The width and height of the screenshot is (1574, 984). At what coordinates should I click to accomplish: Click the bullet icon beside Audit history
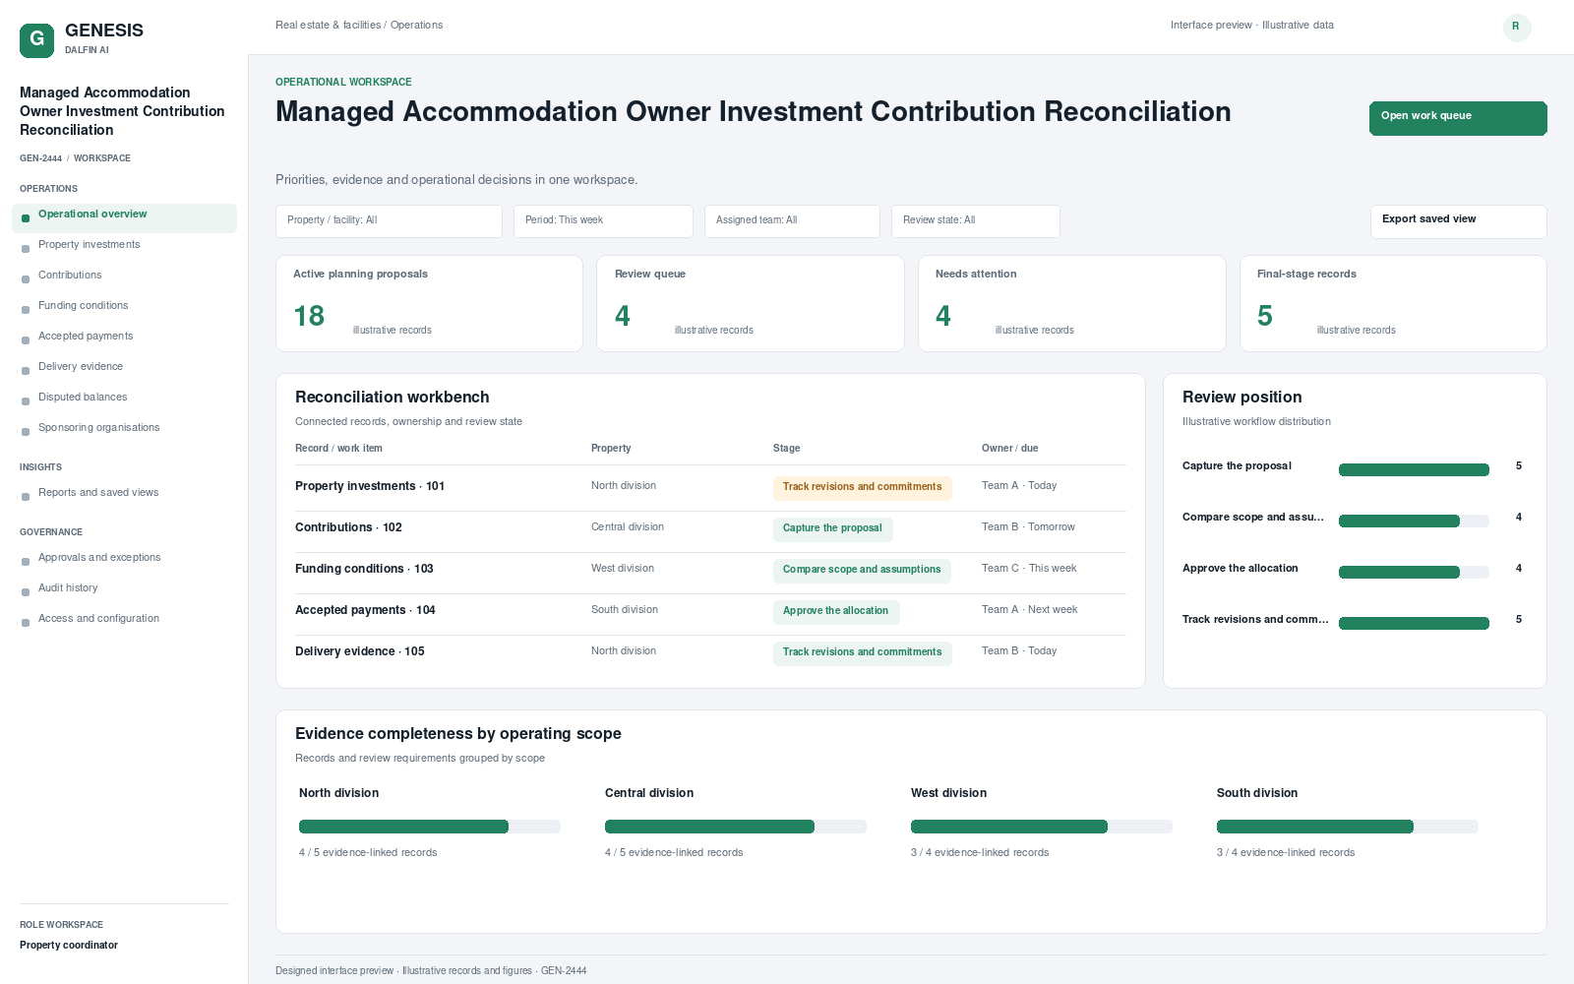click(26, 592)
